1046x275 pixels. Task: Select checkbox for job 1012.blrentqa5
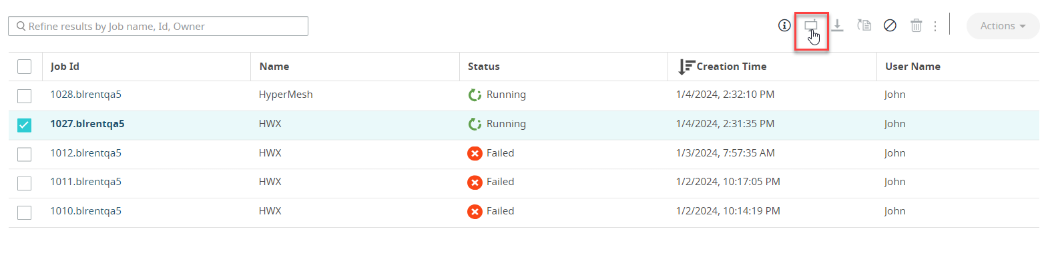click(24, 154)
